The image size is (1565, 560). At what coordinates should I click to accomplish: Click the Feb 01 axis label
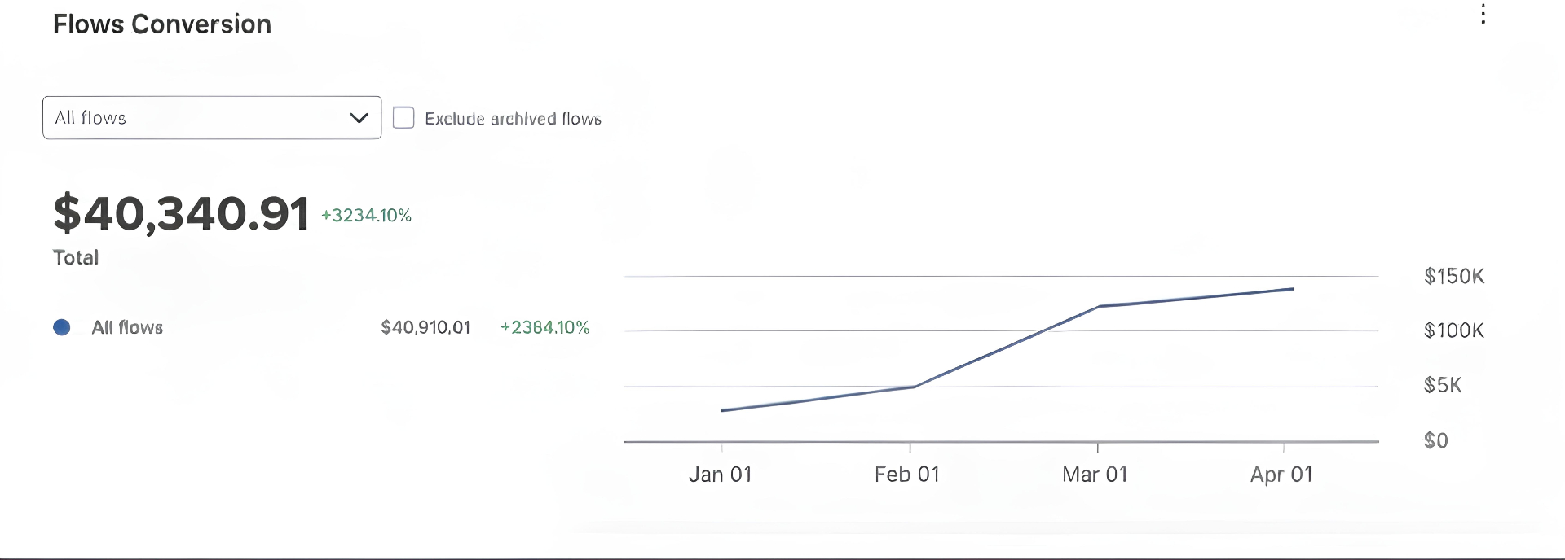click(907, 475)
